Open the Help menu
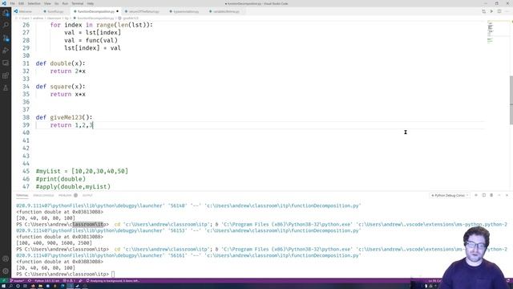This screenshot has width=513, height=289. 91,3
